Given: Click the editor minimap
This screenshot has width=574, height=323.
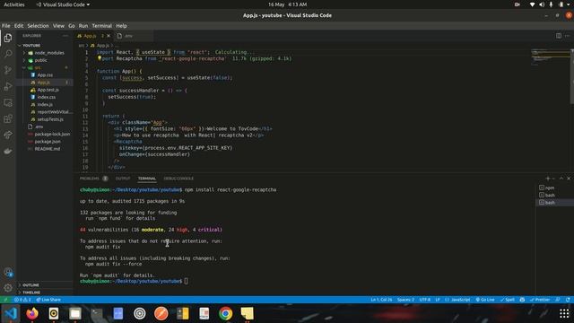Looking at the screenshot, I should click(551, 57).
